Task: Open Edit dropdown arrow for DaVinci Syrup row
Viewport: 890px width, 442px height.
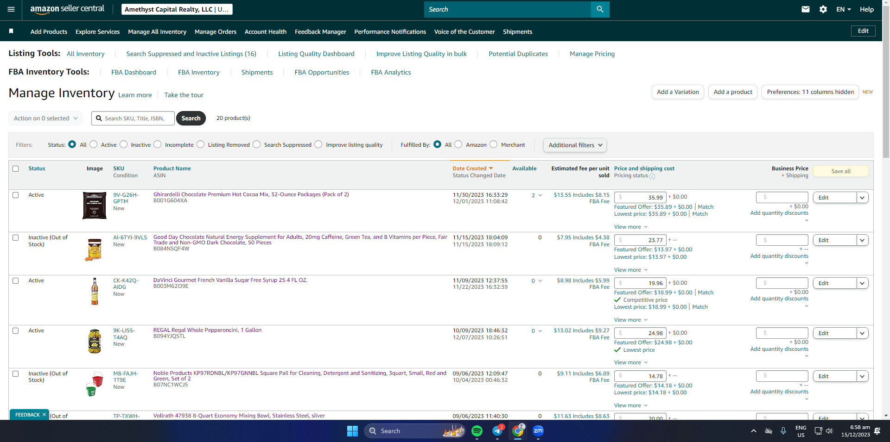Action: 862,283
